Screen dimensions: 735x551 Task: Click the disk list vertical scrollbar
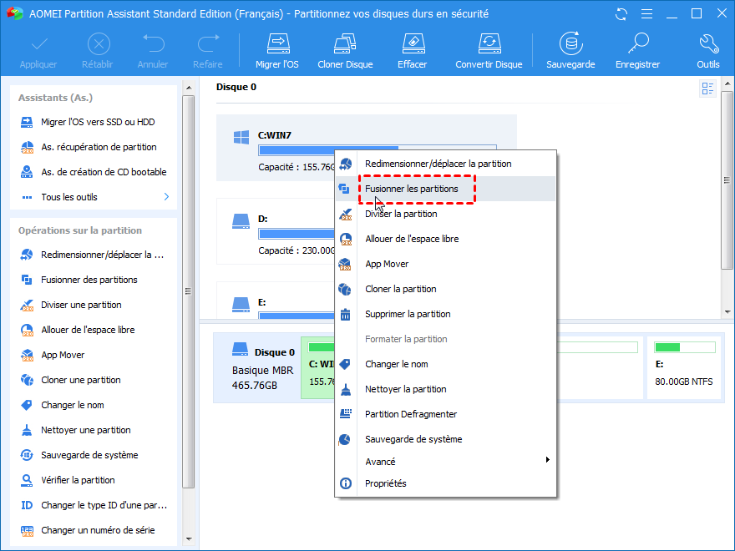pyautogui.click(x=727, y=180)
